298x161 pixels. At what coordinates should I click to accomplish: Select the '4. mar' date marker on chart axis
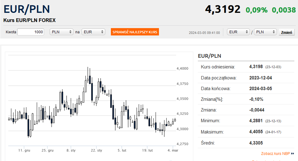tap(173, 151)
